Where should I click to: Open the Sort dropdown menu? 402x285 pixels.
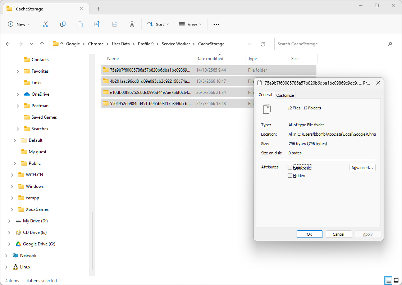[x=158, y=24]
